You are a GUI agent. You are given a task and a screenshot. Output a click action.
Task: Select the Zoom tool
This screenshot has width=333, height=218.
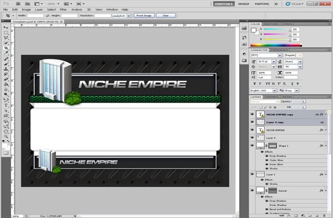click(x=6, y=136)
